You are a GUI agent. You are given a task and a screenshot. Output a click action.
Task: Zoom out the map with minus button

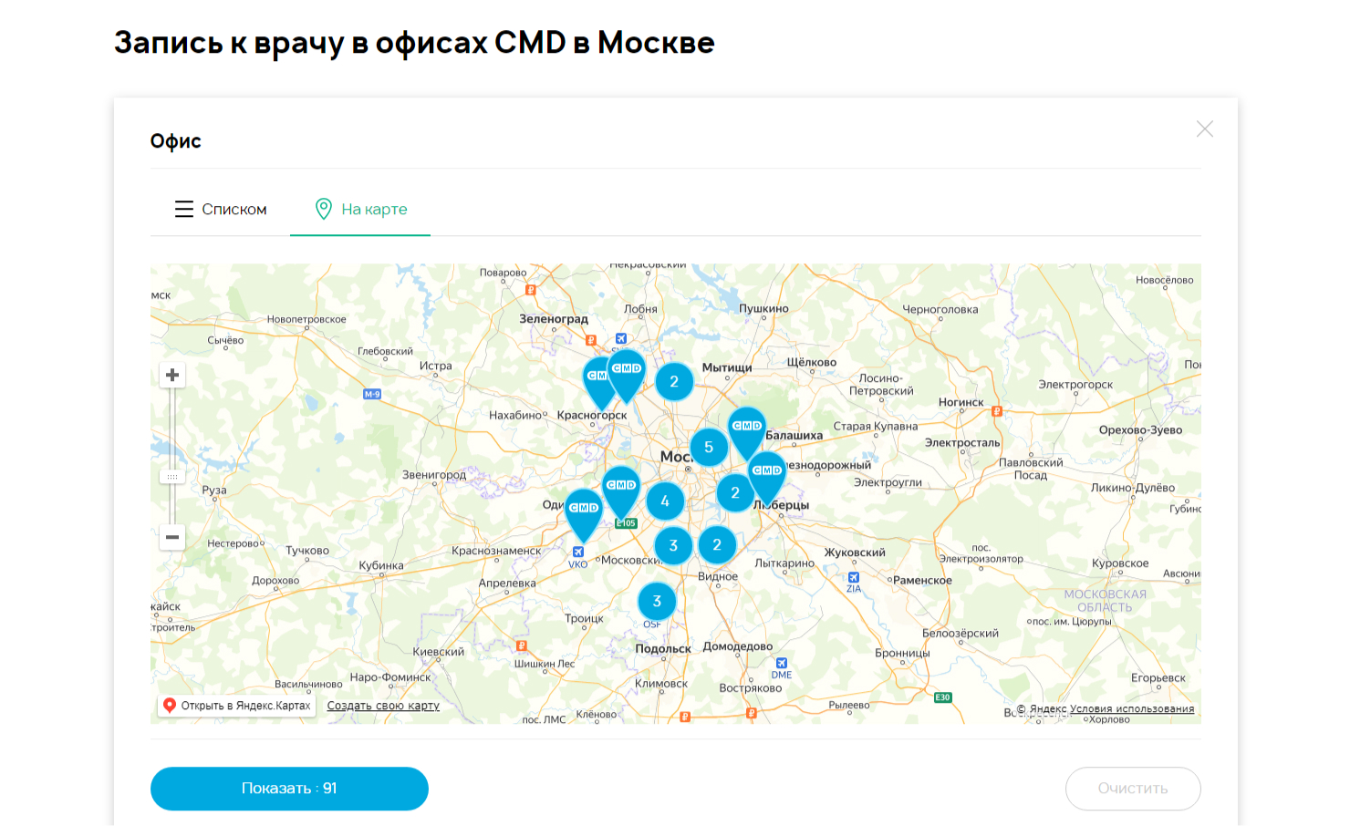[x=172, y=537]
